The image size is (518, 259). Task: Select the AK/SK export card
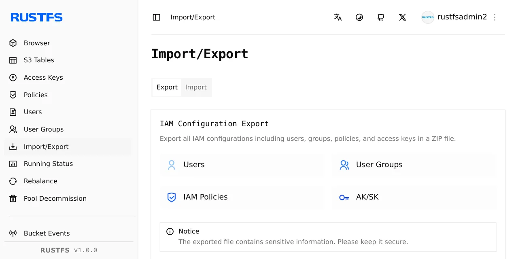pos(414,197)
